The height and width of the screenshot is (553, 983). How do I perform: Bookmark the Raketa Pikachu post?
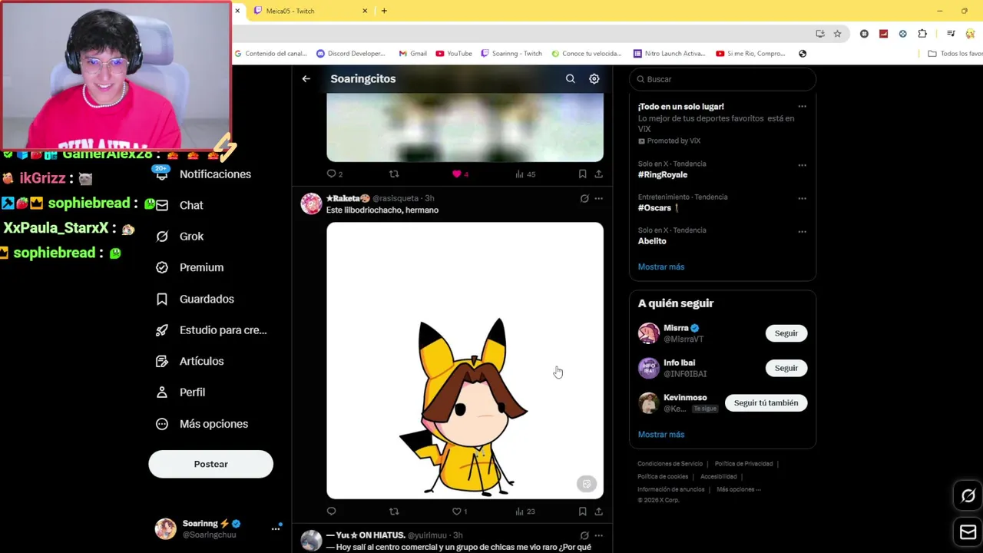coord(582,511)
